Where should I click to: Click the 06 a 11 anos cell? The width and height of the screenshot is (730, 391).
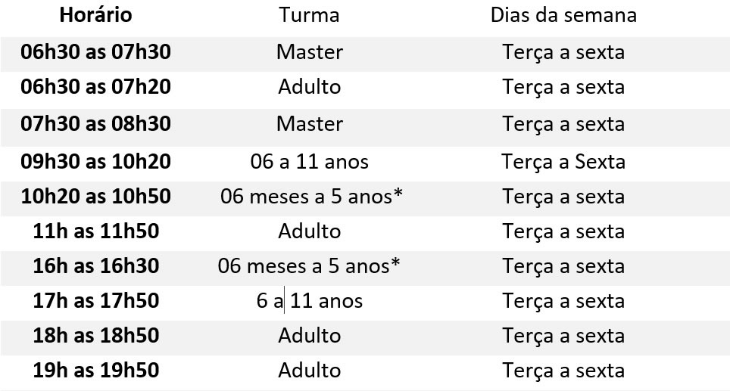click(309, 162)
